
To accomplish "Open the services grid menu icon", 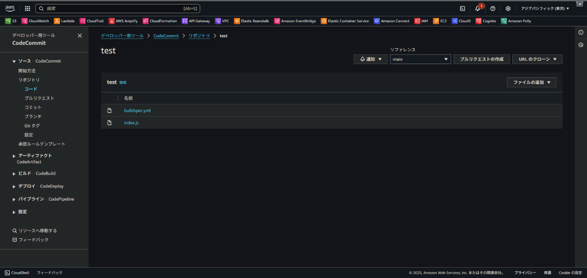I will pos(27,8).
